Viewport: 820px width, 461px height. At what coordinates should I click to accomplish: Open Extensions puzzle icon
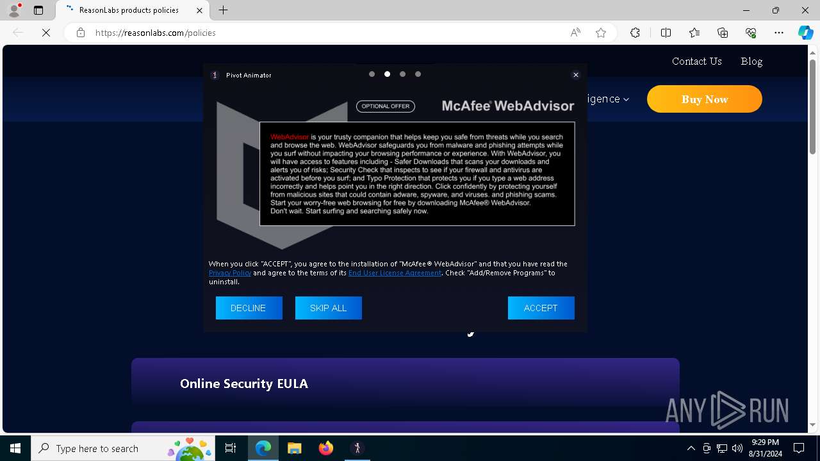[x=635, y=33]
